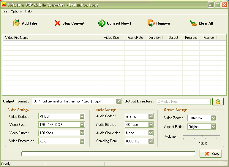Image resolution: width=229 pixels, height=167 pixels.
Task: Expand the Video Bitrate dropdown
Action: (82, 133)
